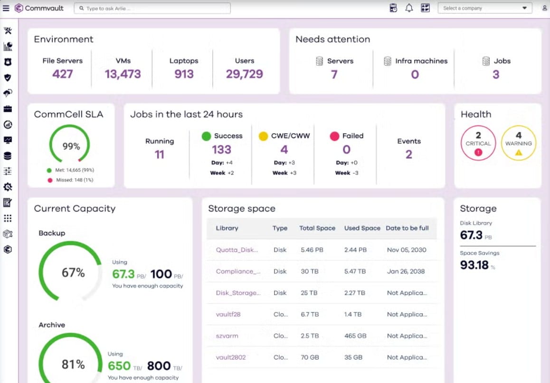Click the 5.46 PB total space cell
Viewport: 550px width, 383px height.
click(312, 250)
